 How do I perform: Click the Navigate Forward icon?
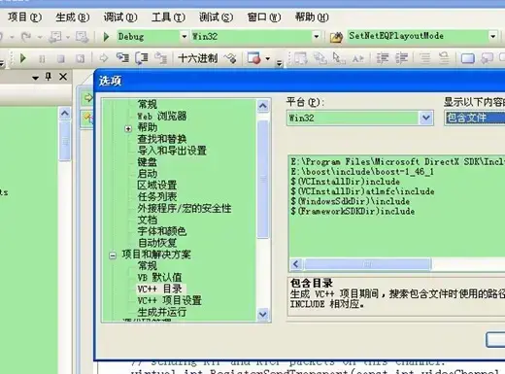(x=82, y=37)
